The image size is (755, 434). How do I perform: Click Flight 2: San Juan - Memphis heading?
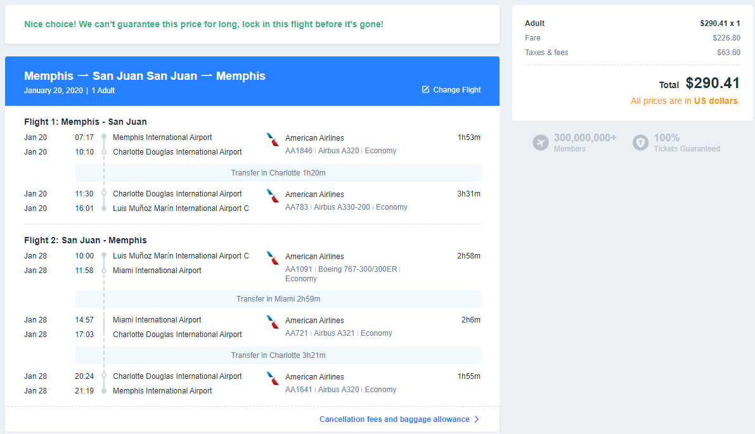(x=85, y=240)
